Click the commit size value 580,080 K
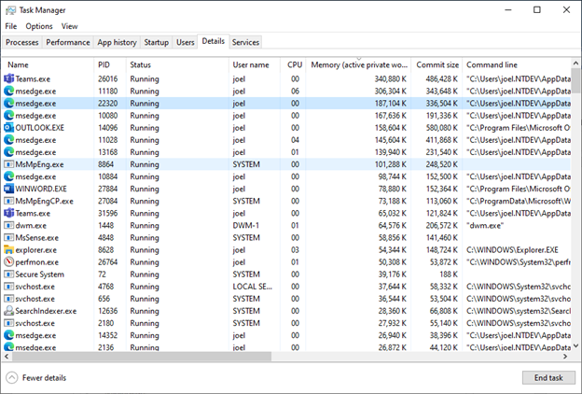This screenshot has height=394, width=582. tap(442, 128)
